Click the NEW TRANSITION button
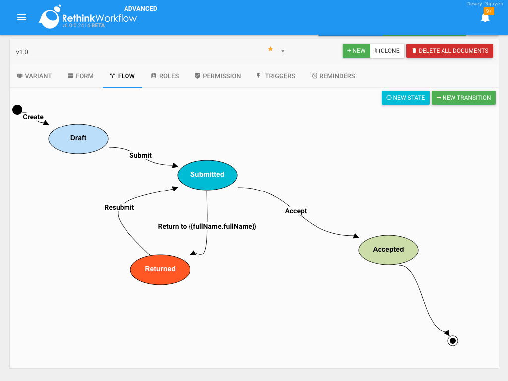Image resolution: width=508 pixels, height=381 pixels. [x=463, y=98]
